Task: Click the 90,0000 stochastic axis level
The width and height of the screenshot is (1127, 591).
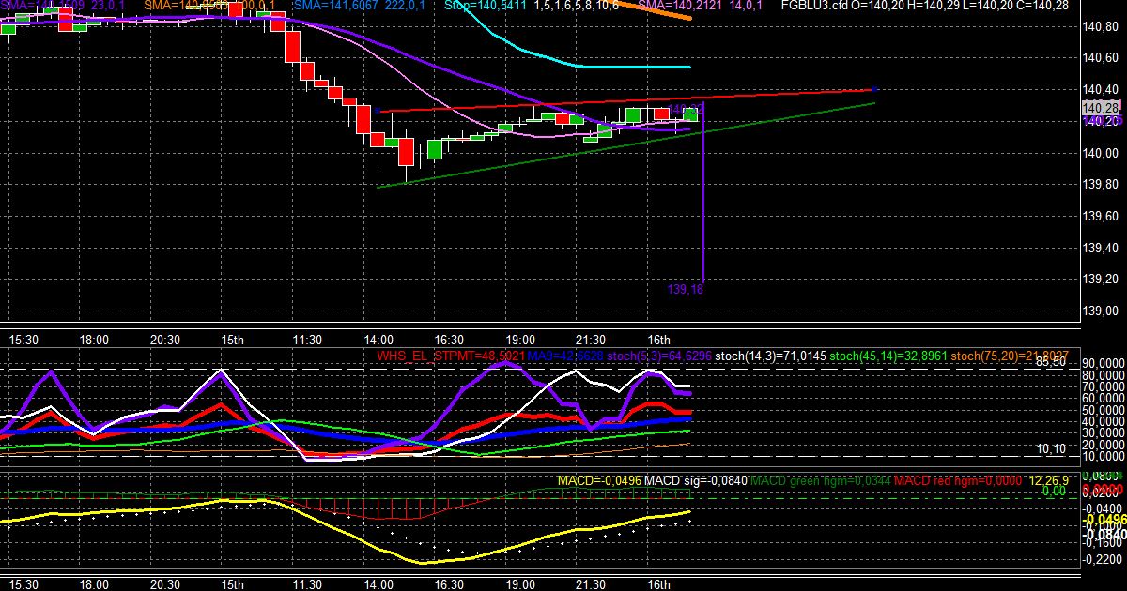Action: pos(1102,365)
